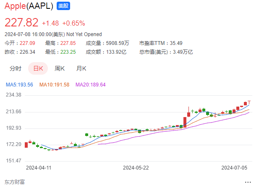Image resolution: width=259 pixels, height=188 pixels.
Task: Click the x-axis date 2024-05-22
Action: (x=136, y=168)
